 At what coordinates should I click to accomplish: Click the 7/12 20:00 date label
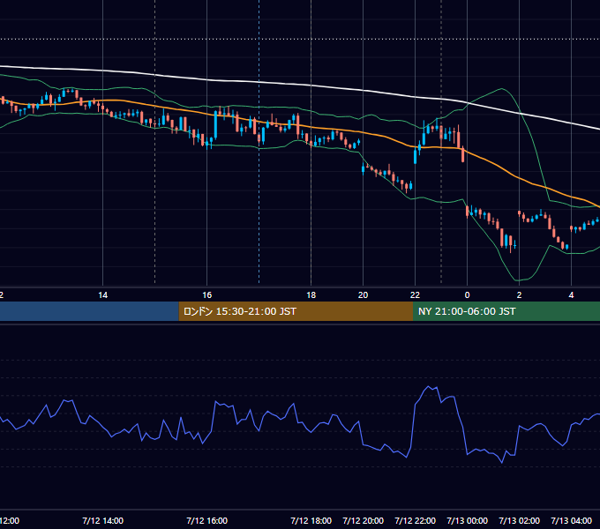point(364,520)
